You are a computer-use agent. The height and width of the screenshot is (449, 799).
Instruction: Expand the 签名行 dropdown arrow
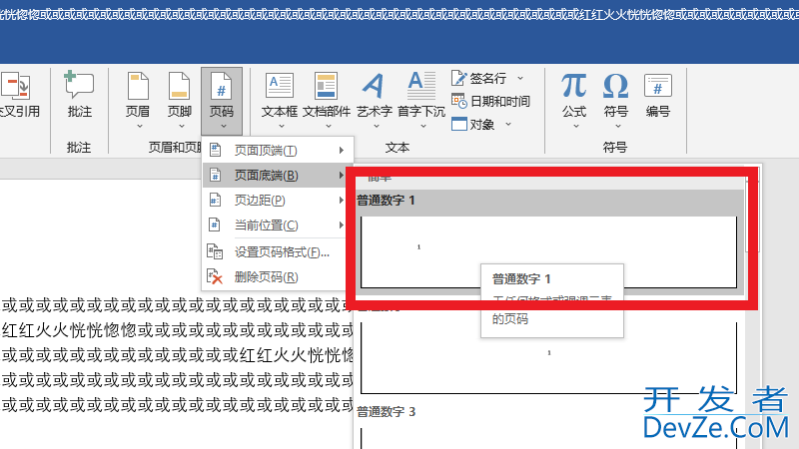click(x=520, y=78)
